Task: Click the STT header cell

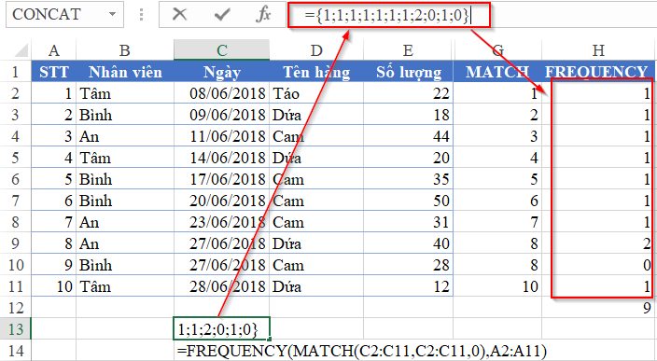Action: coord(53,72)
